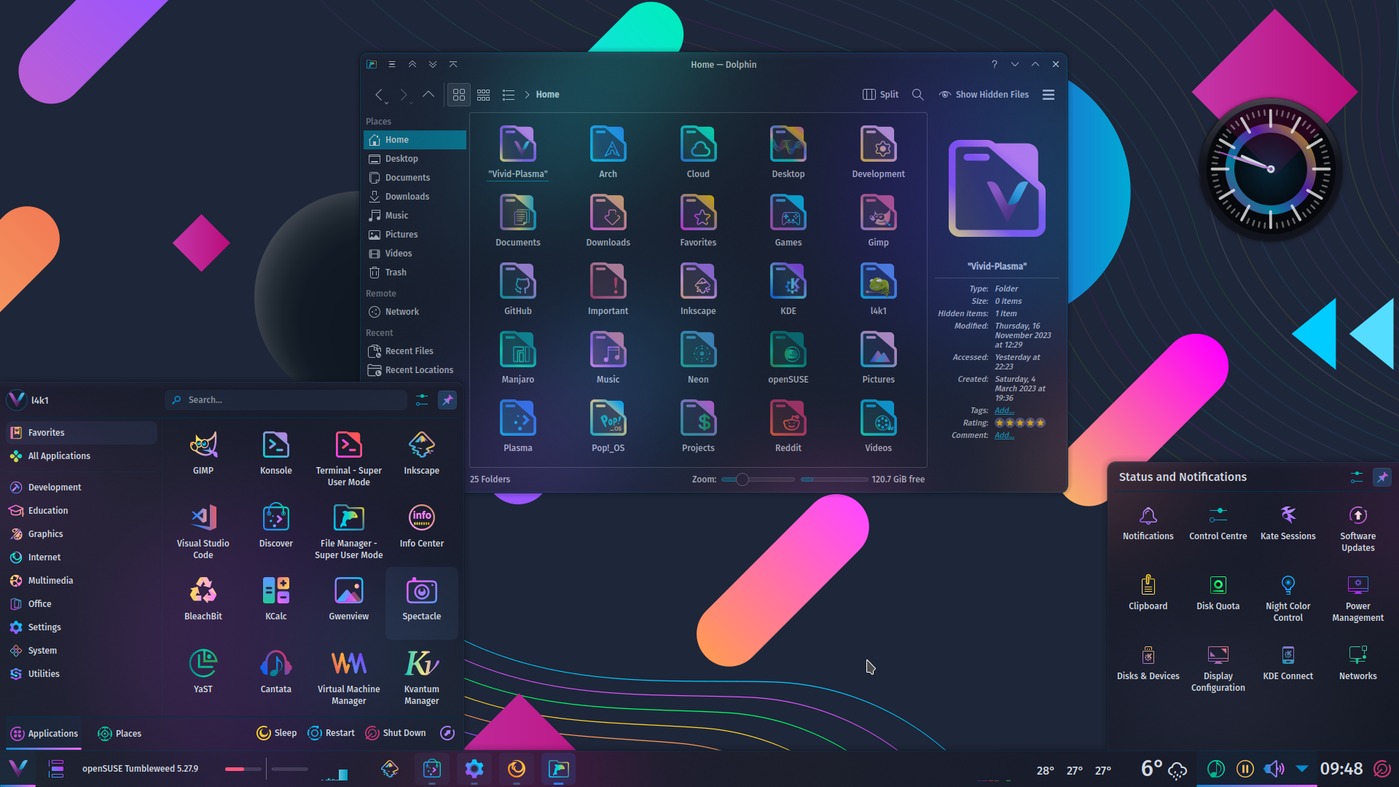Toggle Show Hidden Files in Dolphin
Screen dimensions: 1399x787
984,95
